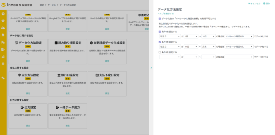Click the キャンセル button
This screenshot has height=135, width=275.
tap(254, 3)
